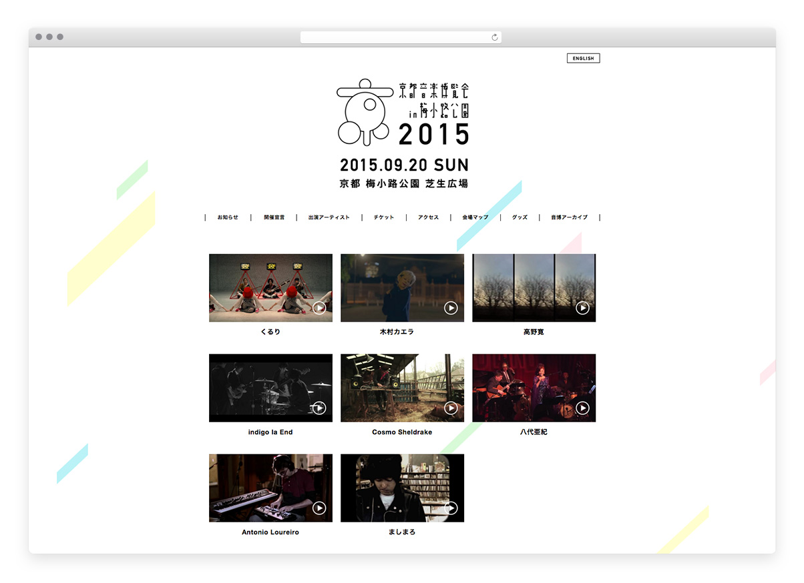804x583 pixels.
Task: Go to 開催宣言 page
Action: point(274,217)
